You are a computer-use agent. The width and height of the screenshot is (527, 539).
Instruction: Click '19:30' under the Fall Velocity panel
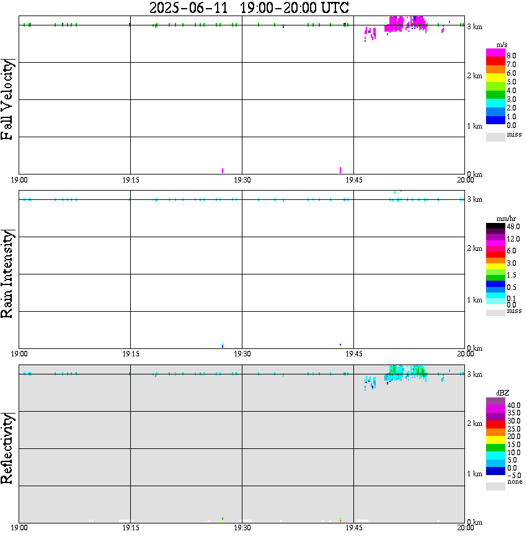(242, 180)
